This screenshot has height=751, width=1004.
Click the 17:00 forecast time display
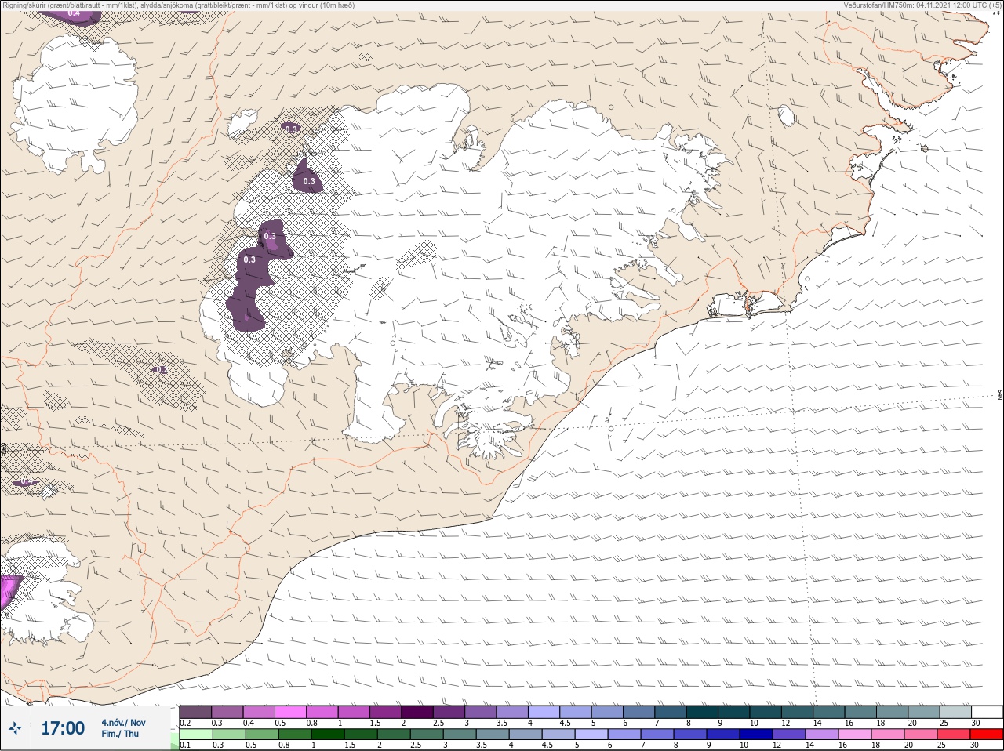[63, 728]
